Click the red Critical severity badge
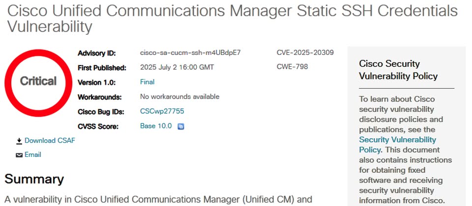 [38, 81]
